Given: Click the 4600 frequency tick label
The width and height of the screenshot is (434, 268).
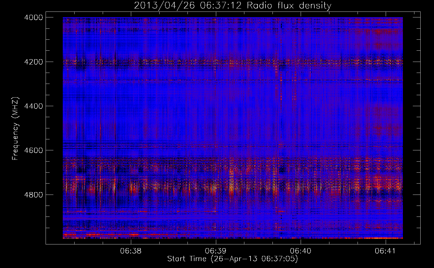Looking at the screenshot, I should [34, 150].
